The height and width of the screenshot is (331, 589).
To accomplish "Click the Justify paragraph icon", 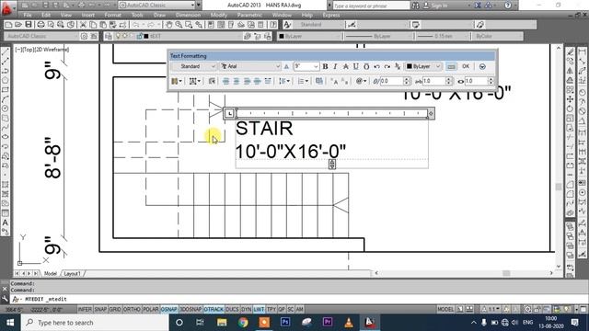I will tap(258, 81).
